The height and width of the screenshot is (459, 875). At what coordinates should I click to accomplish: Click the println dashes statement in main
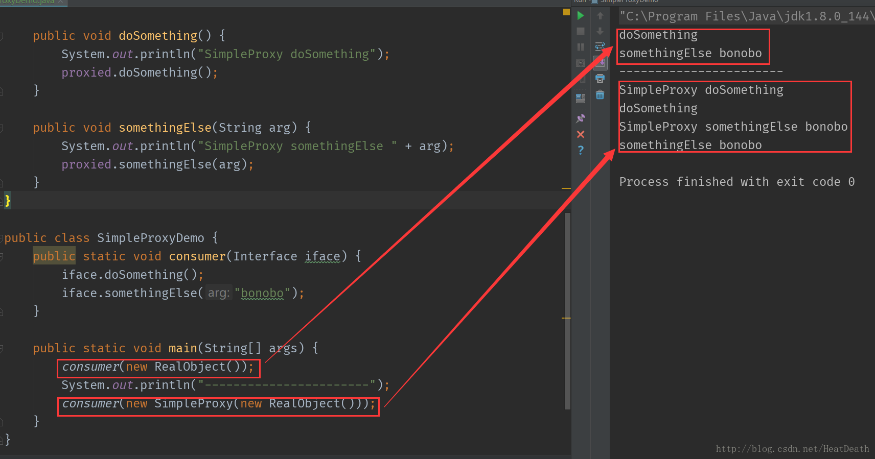coord(225,385)
